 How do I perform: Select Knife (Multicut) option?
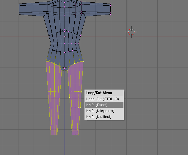coord(104,117)
